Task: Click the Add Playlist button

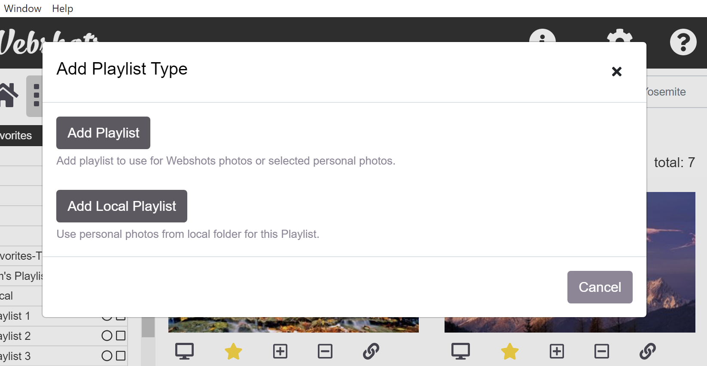Action: pyautogui.click(x=103, y=133)
